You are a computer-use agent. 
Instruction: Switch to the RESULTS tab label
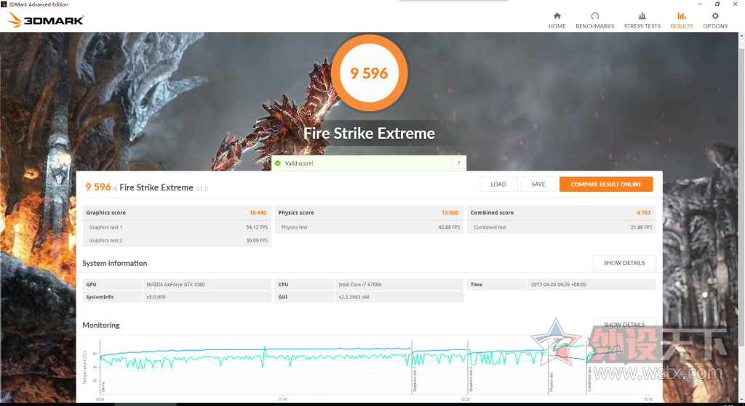[681, 26]
